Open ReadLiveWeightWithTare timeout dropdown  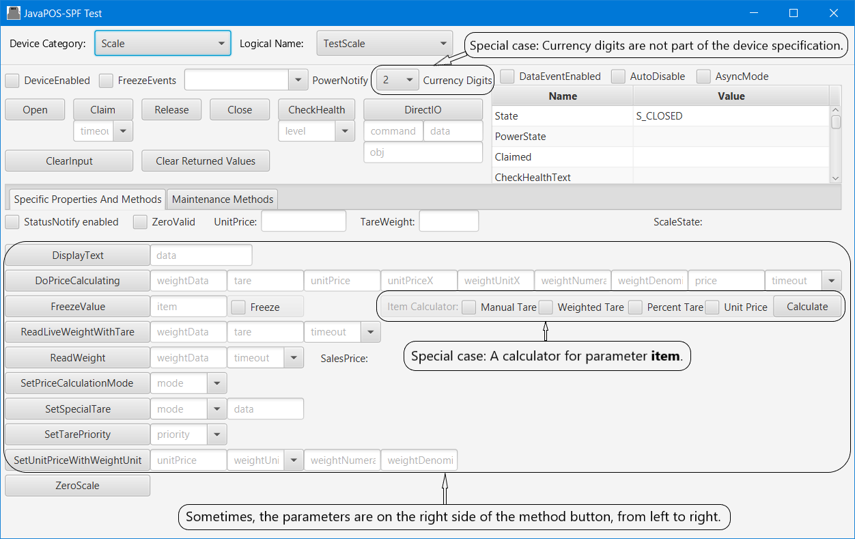click(x=371, y=332)
